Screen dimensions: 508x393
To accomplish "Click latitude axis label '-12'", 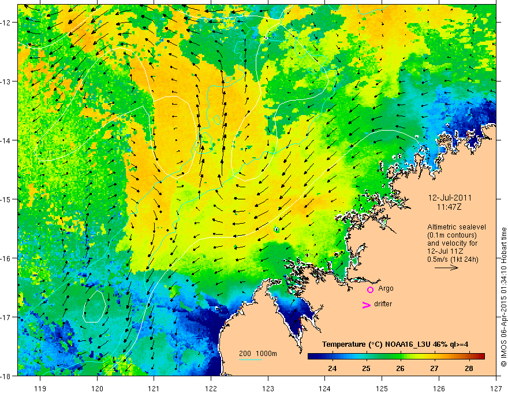I will 6,23.
